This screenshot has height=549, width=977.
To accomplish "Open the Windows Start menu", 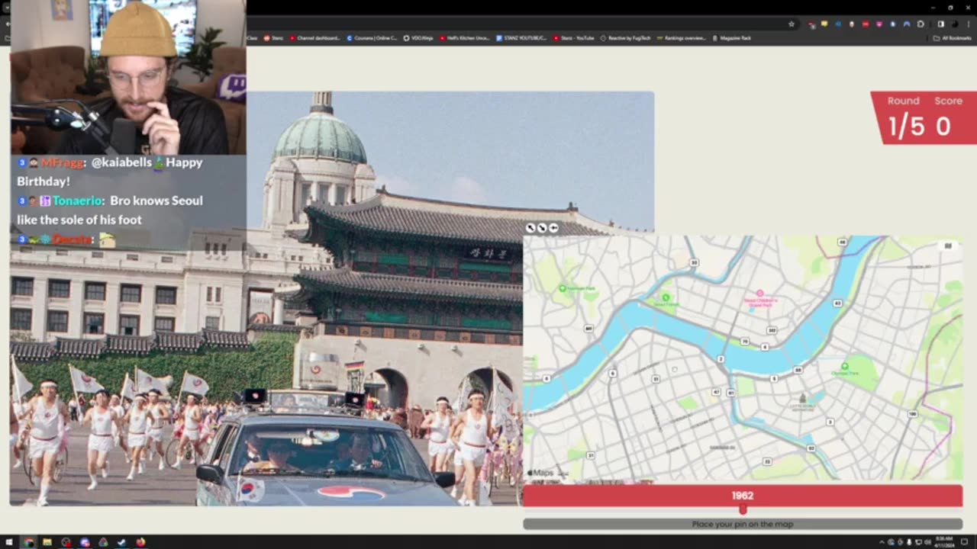I will tap(10, 542).
